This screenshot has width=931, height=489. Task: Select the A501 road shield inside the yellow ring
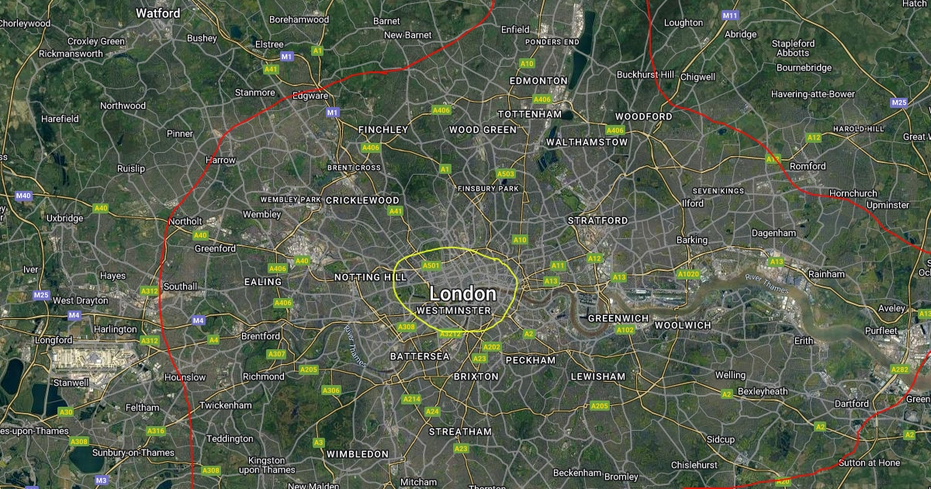pos(431,265)
